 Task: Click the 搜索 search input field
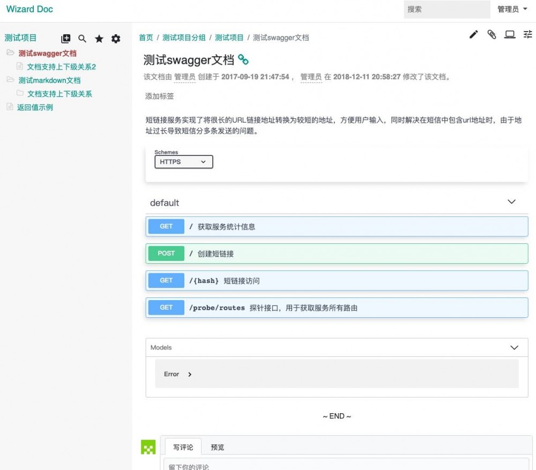click(x=447, y=9)
